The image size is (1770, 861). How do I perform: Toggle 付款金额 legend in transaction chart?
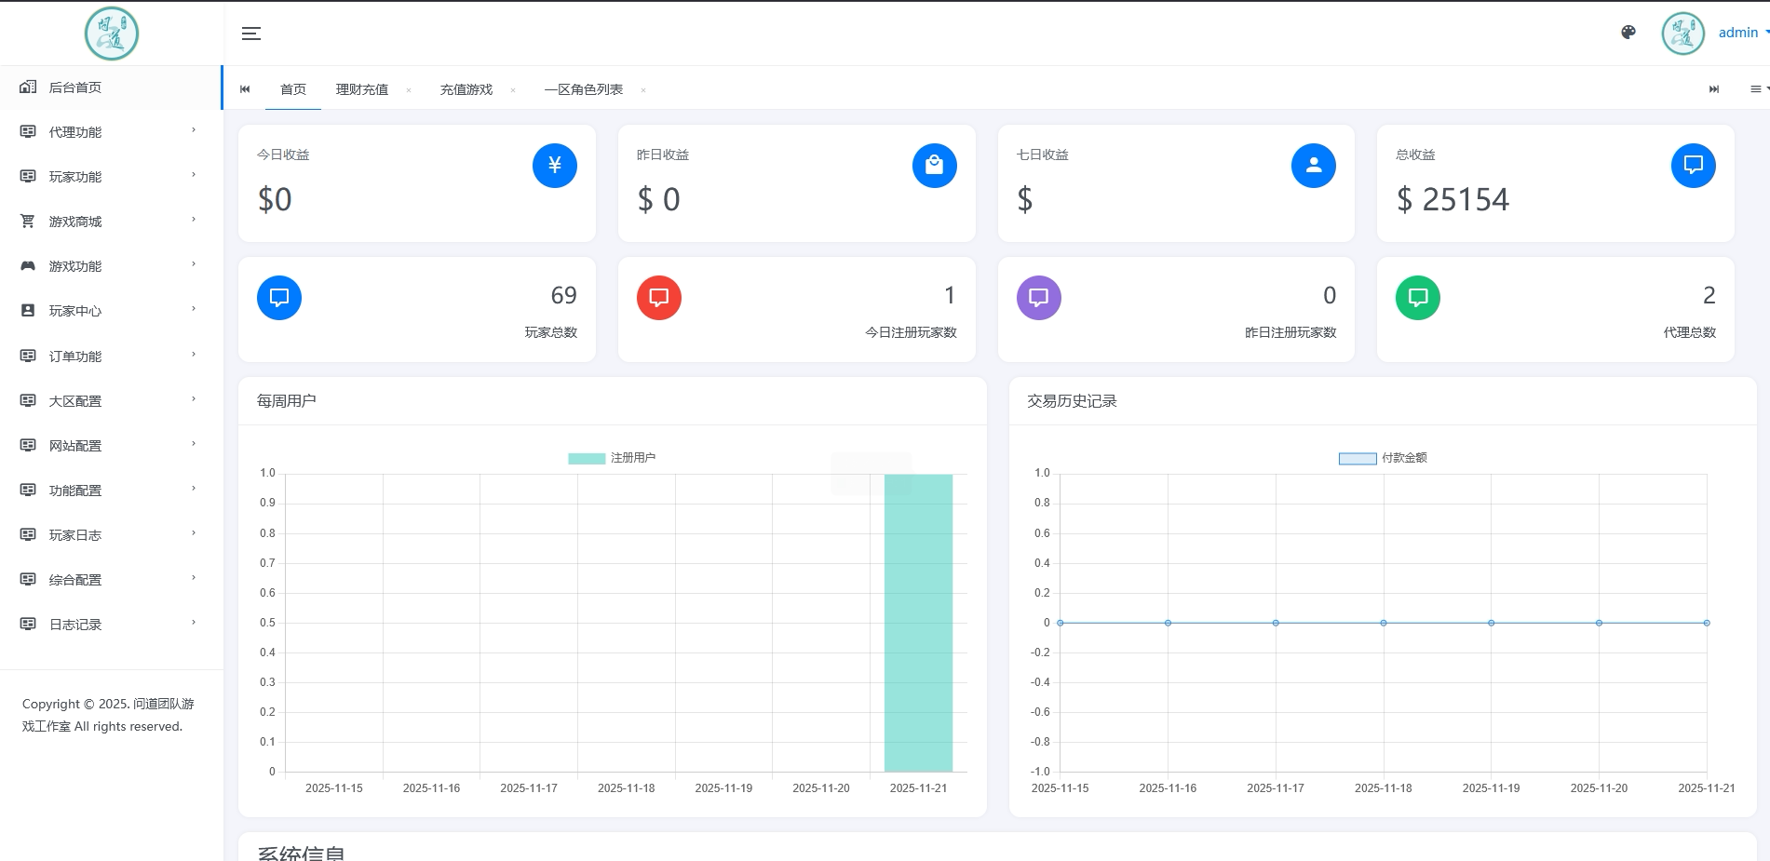(x=1383, y=458)
